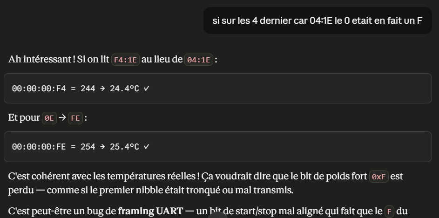
Task: Click the 0E inline code chip
Action: point(49,118)
